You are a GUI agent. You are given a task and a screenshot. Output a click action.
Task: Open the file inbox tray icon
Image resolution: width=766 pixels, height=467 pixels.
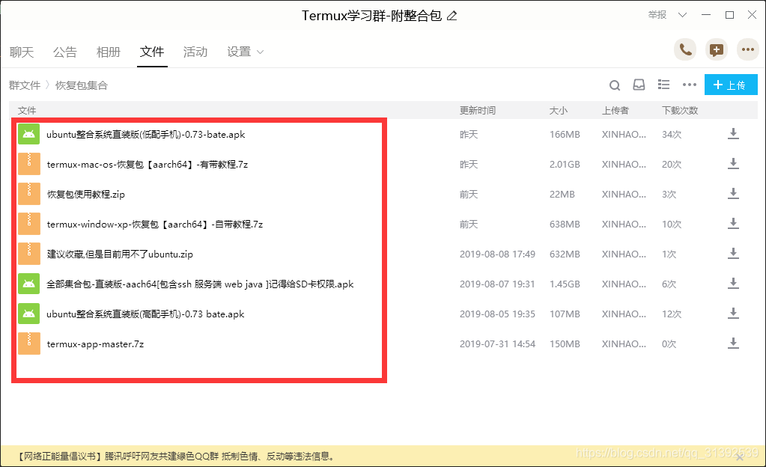click(639, 85)
